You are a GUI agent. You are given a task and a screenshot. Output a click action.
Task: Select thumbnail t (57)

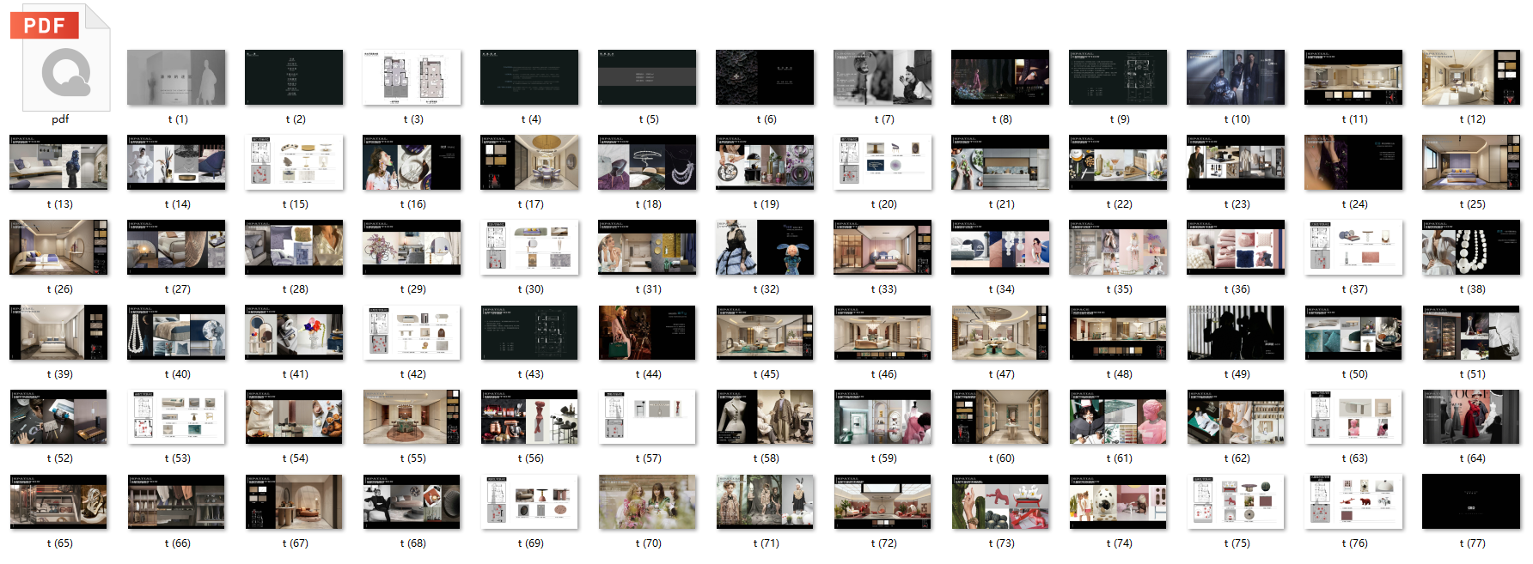click(x=647, y=416)
